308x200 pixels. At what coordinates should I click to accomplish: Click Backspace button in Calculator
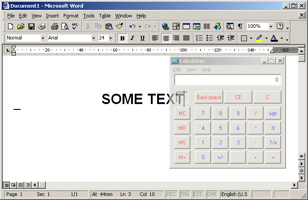pyautogui.click(x=209, y=97)
